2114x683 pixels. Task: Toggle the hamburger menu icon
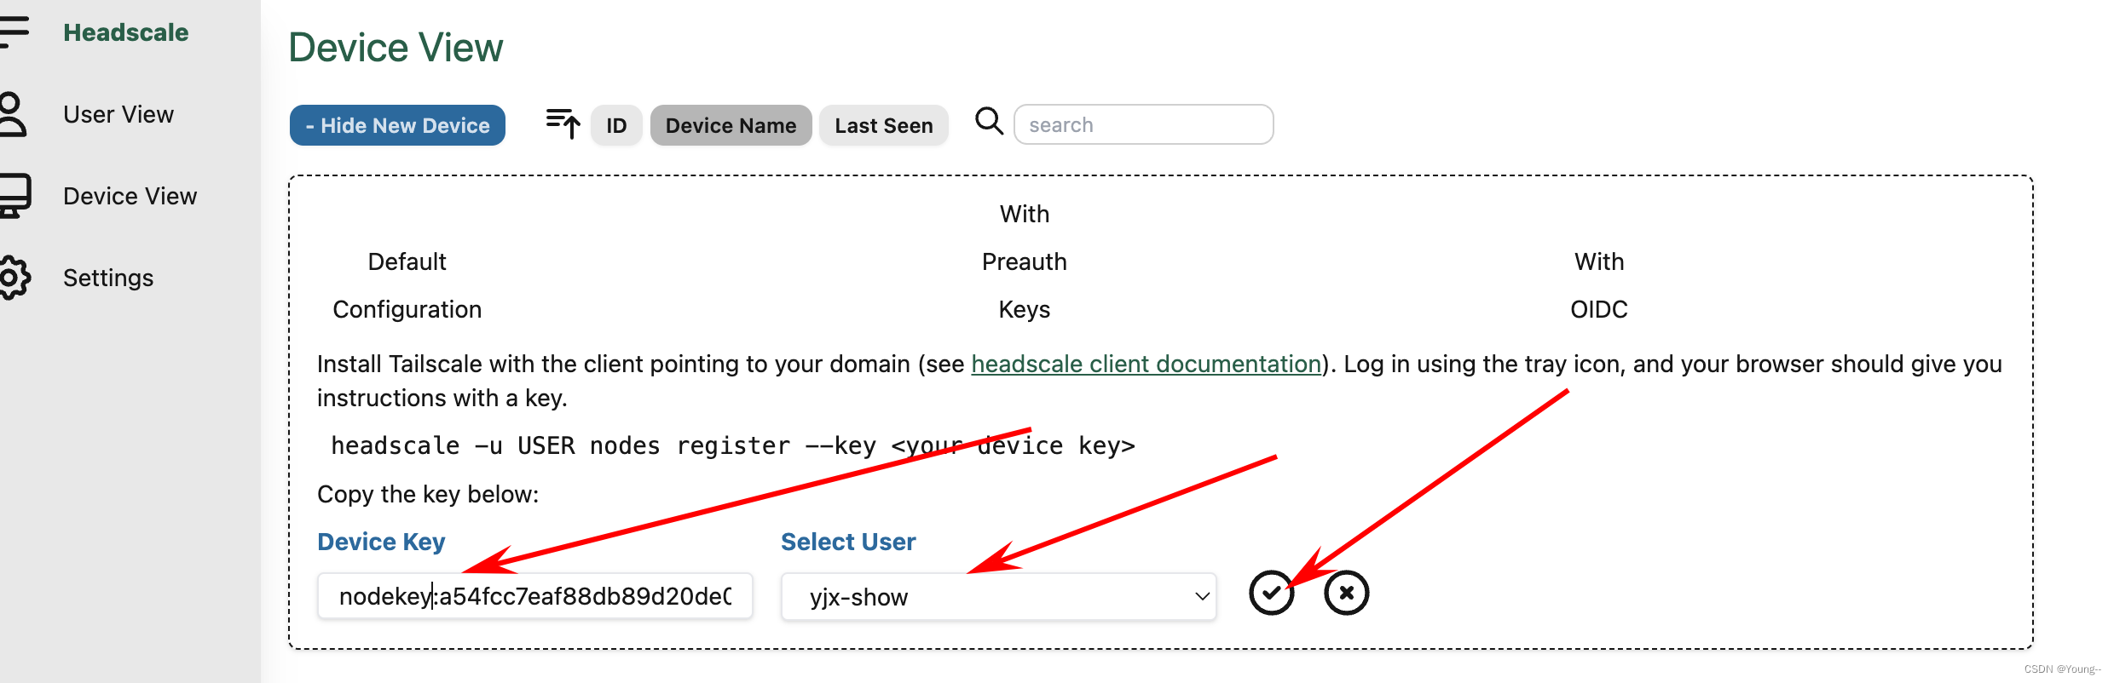[14, 32]
